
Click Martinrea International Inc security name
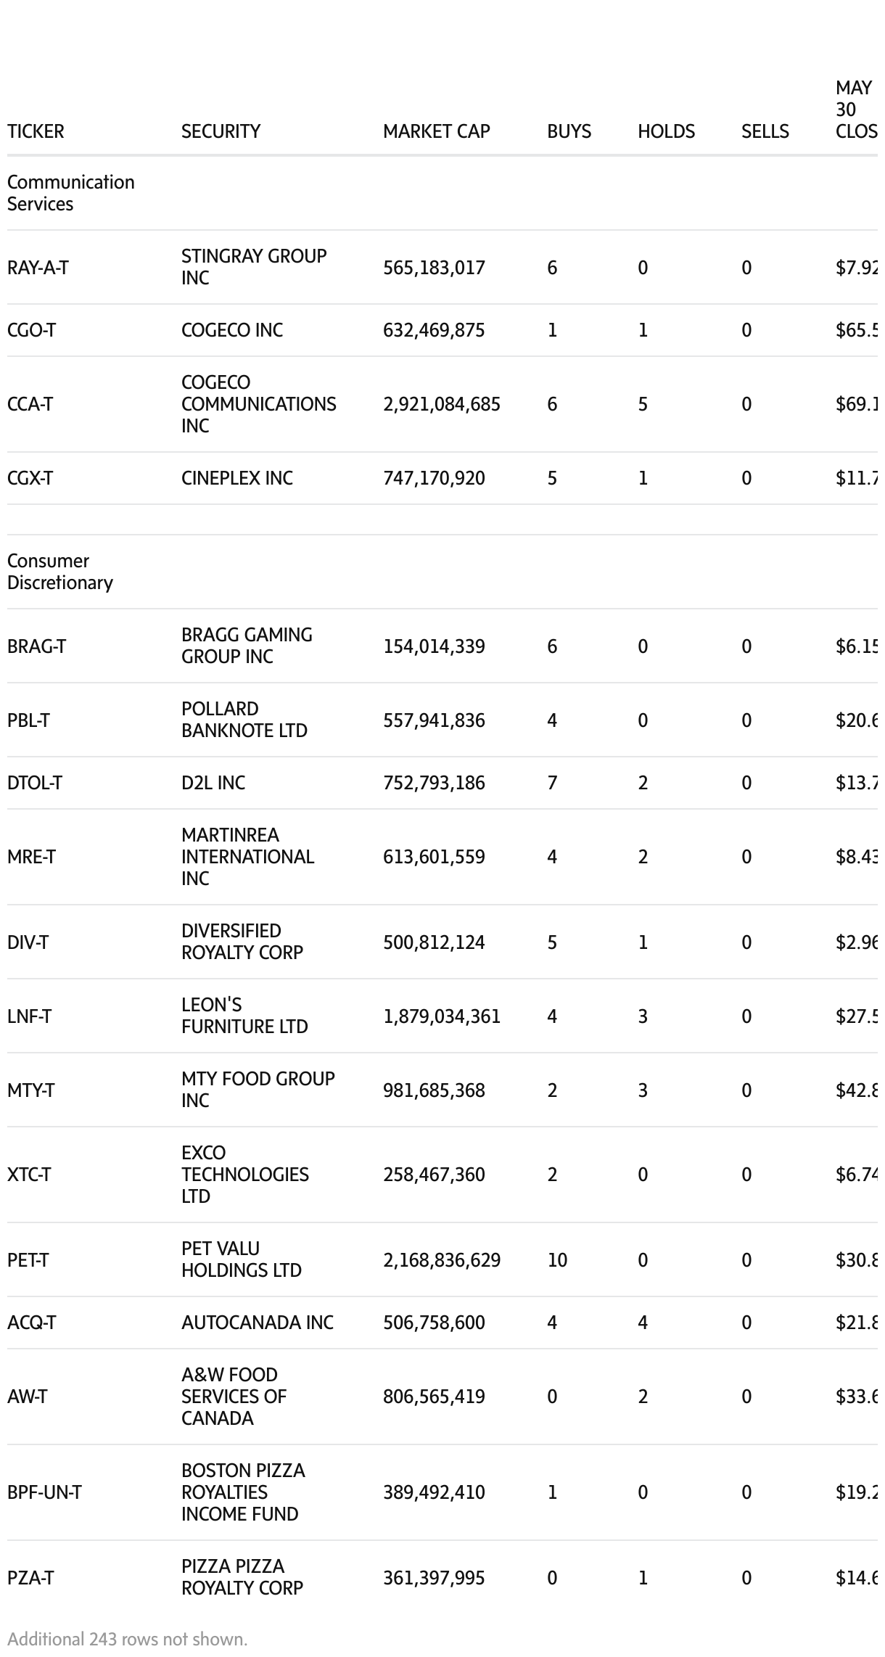(247, 857)
